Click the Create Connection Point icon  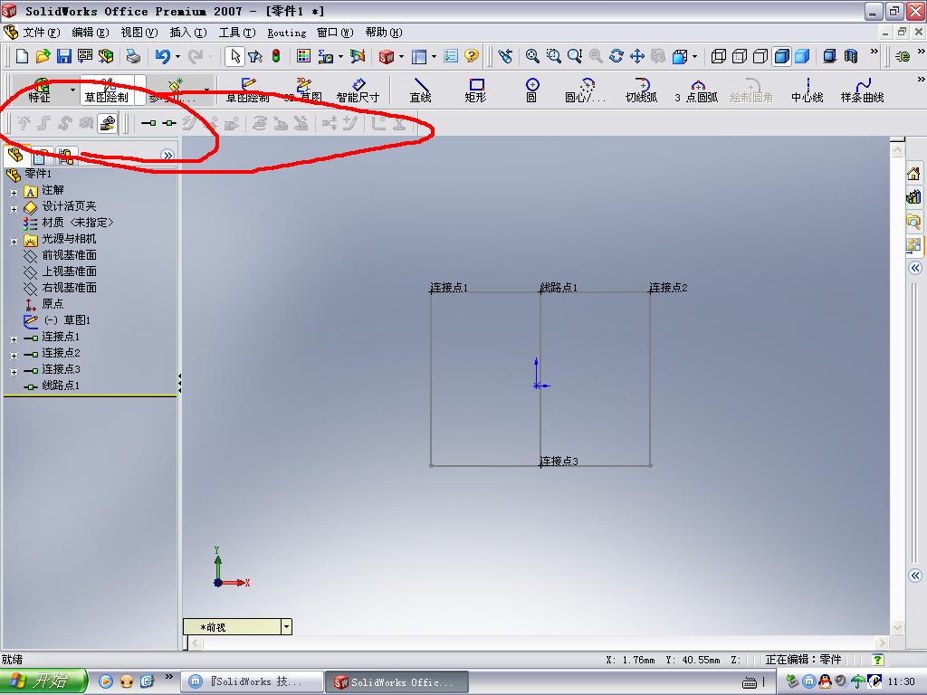coord(148,123)
